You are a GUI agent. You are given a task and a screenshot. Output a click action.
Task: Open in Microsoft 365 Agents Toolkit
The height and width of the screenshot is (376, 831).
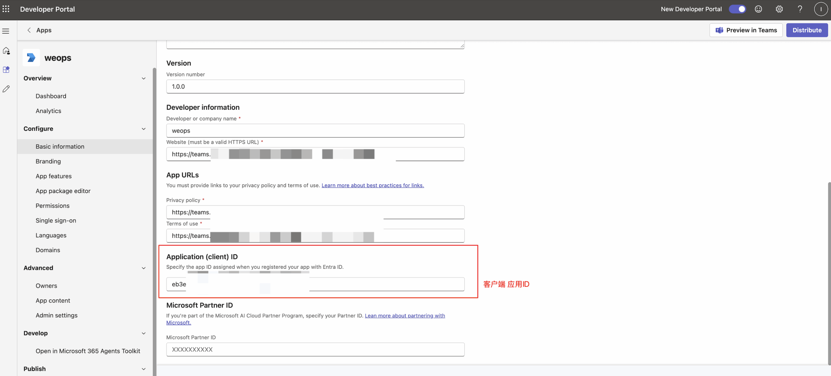click(x=88, y=351)
